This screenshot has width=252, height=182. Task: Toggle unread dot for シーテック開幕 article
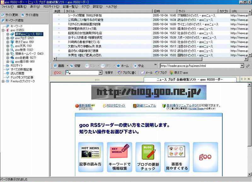59,15
